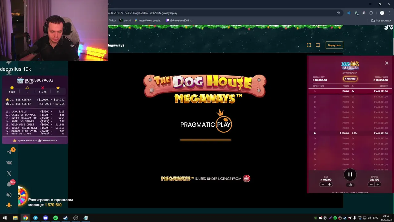Click the Вернуться button

tap(334, 45)
